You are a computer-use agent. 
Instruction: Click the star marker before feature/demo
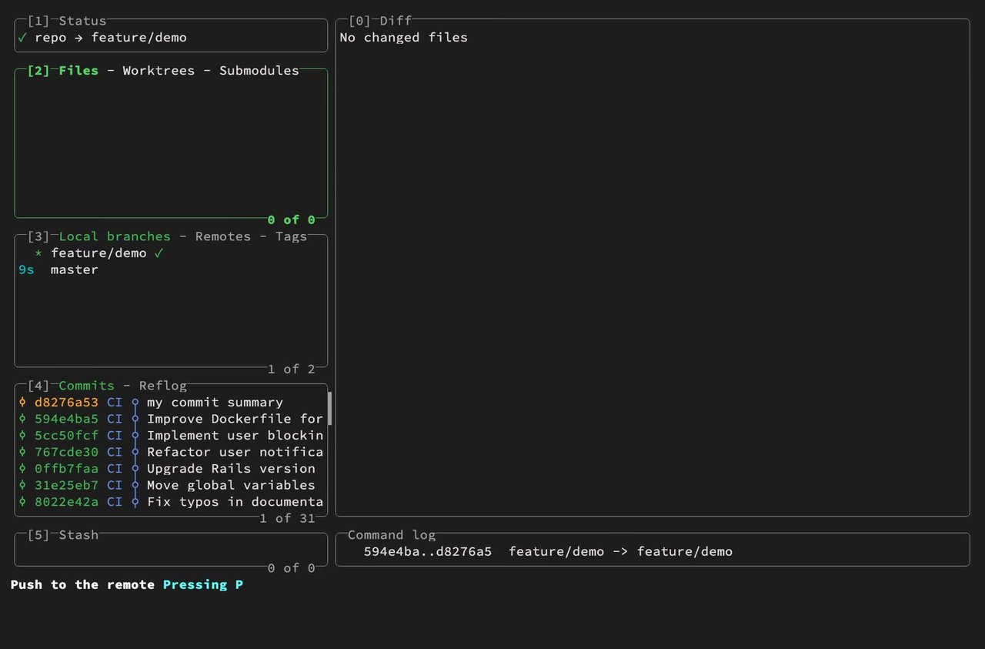38,253
